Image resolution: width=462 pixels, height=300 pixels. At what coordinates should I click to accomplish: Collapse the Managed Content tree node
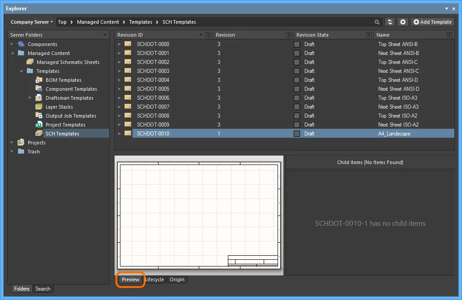point(12,53)
